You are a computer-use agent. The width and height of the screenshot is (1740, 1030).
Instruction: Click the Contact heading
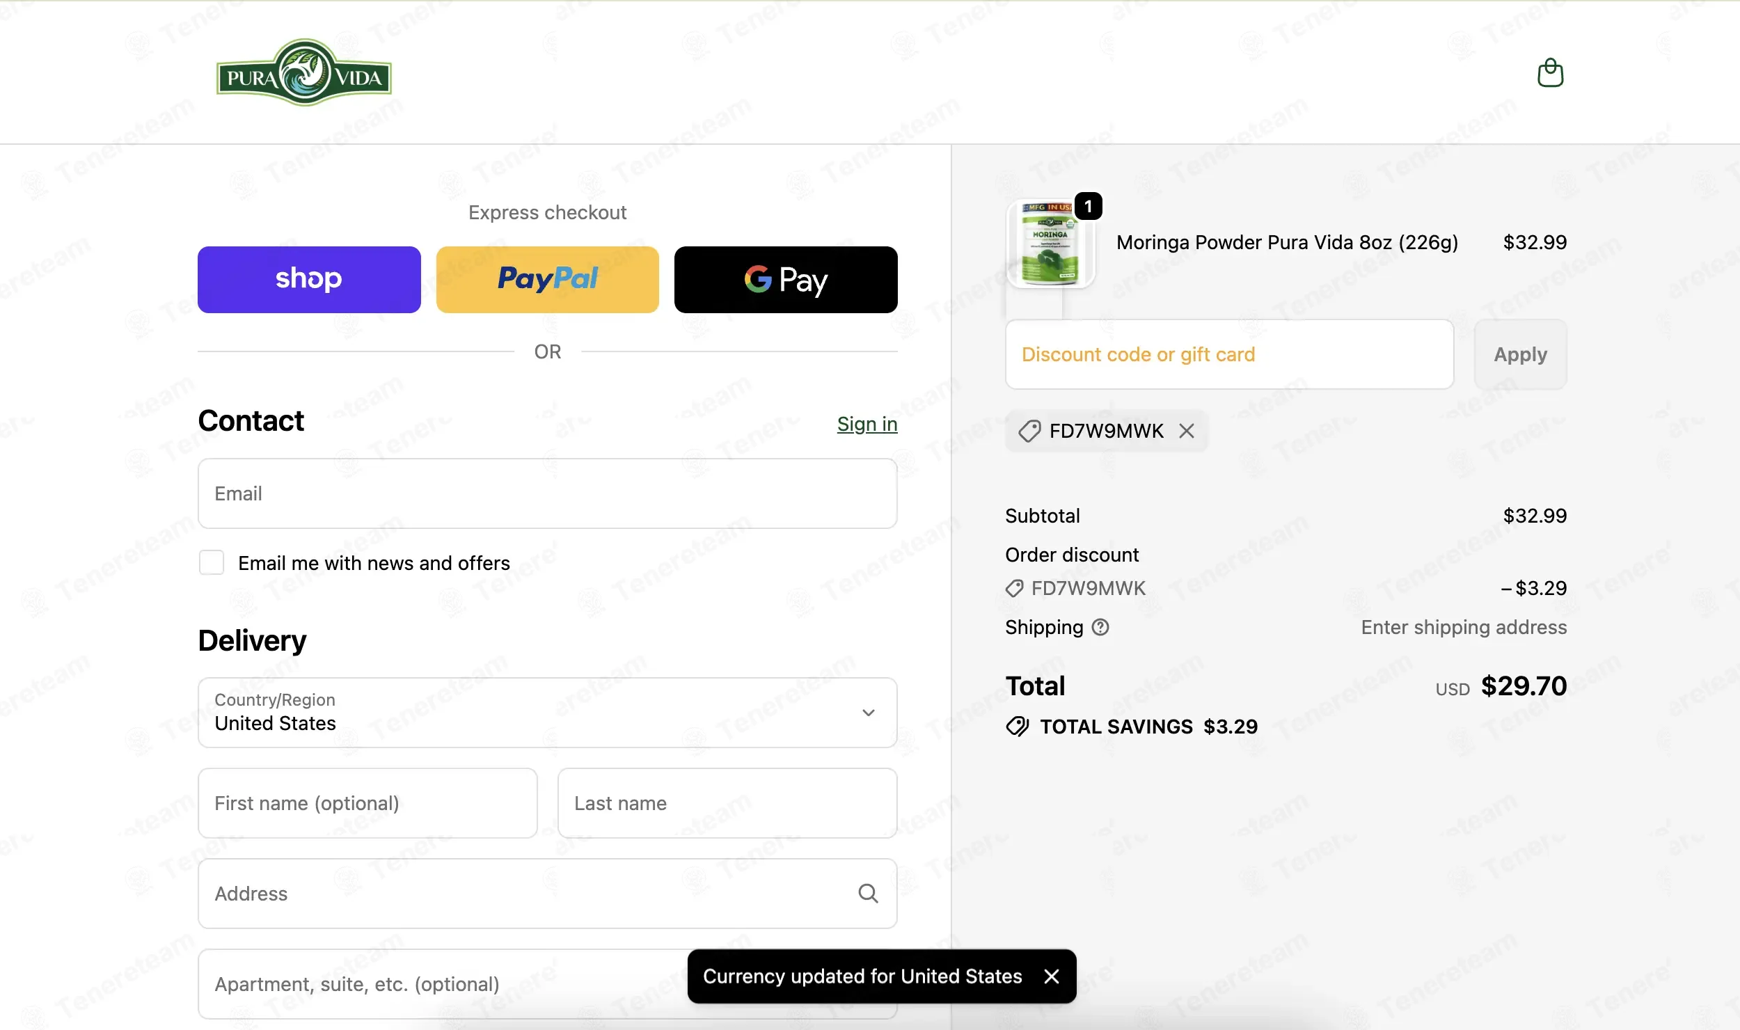point(251,421)
